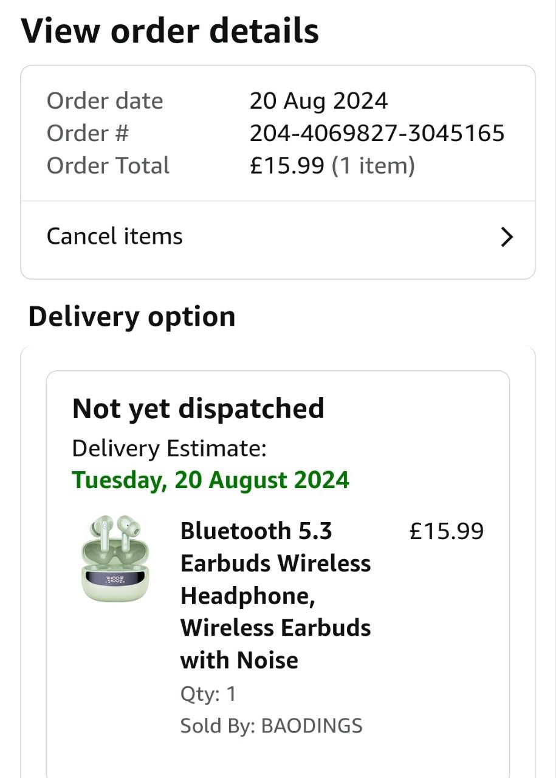Click the Order Total label
The image size is (556, 778).
[108, 165]
